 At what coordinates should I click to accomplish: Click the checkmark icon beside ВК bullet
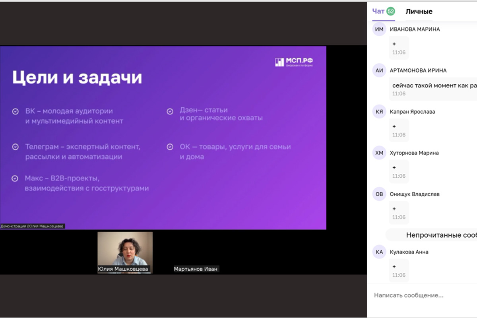point(15,112)
